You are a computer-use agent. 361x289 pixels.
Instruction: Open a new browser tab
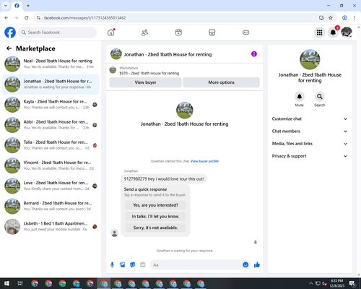pyautogui.click(x=28, y=6)
